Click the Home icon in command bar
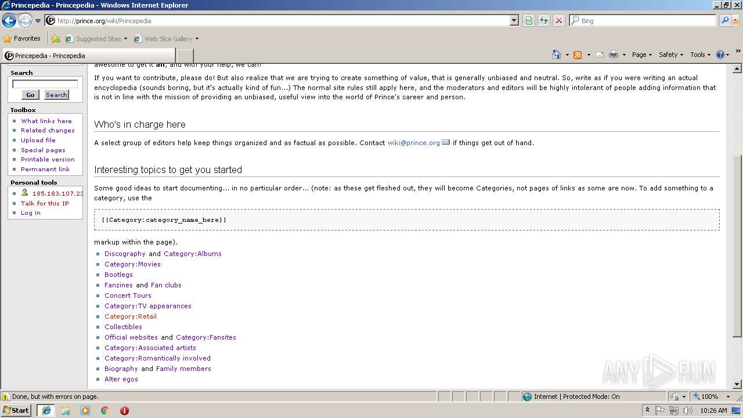This screenshot has width=743, height=418. tap(557, 55)
